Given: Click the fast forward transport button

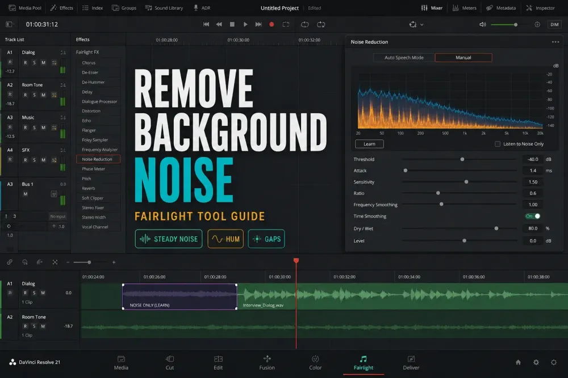Looking at the screenshot, I should tap(258, 24).
